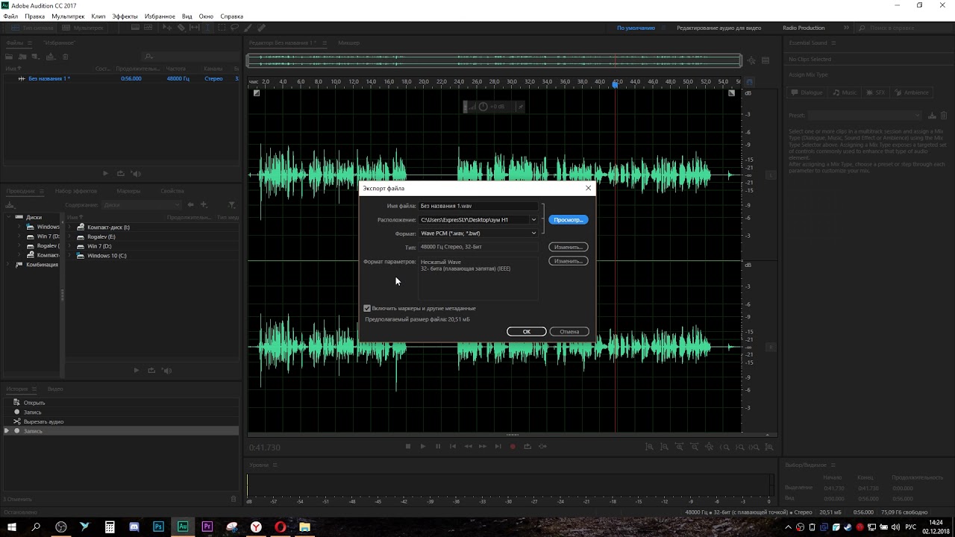Select the Spot Healing Brush tool
This screenshot has width=955, height=537.
tap(261, 28)
